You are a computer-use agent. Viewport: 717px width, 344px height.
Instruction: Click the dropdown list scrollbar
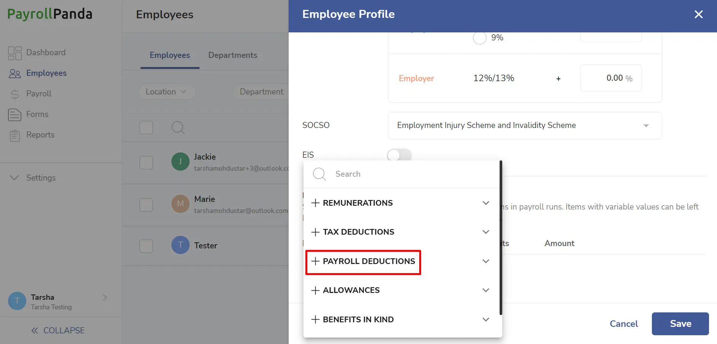[501, 238]
